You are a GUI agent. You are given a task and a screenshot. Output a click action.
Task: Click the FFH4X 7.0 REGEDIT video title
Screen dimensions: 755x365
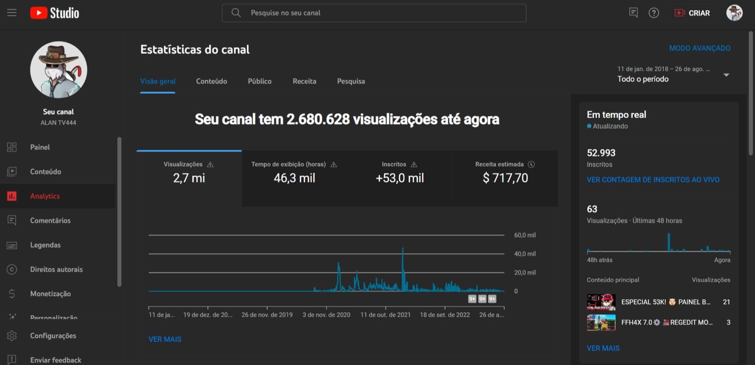[667, 323]
